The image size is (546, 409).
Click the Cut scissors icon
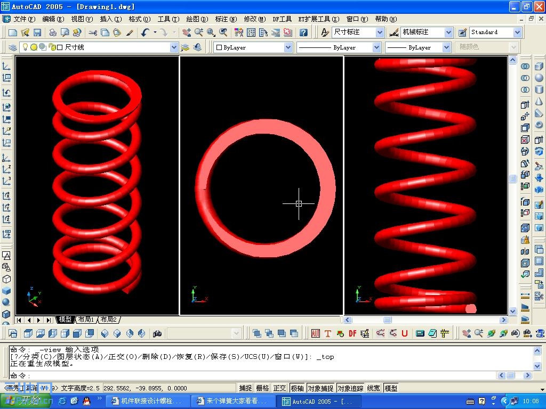[x=93, y=32]
